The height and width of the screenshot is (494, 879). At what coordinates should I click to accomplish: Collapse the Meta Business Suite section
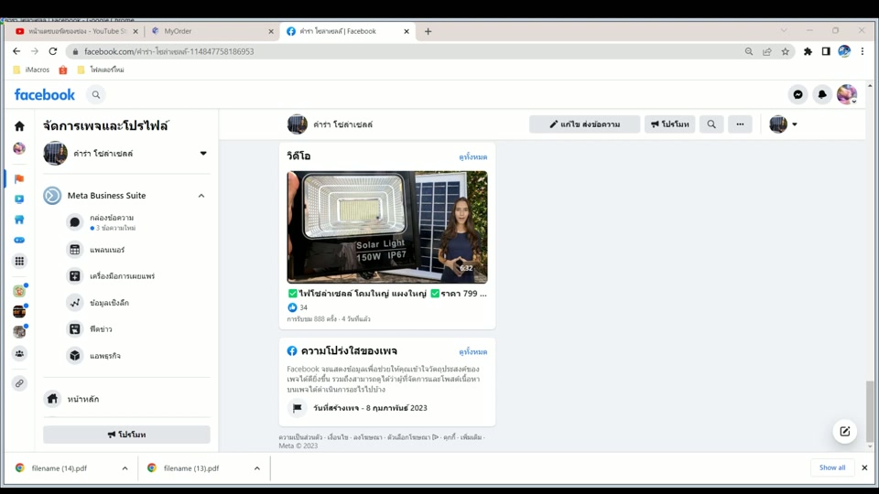201,196
